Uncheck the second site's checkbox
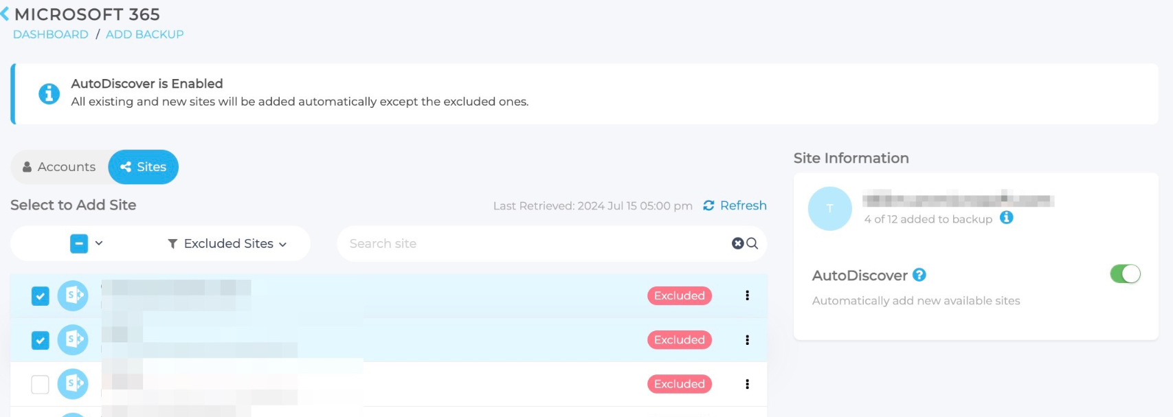This screenshot has height=417, width=1173. 41,340
